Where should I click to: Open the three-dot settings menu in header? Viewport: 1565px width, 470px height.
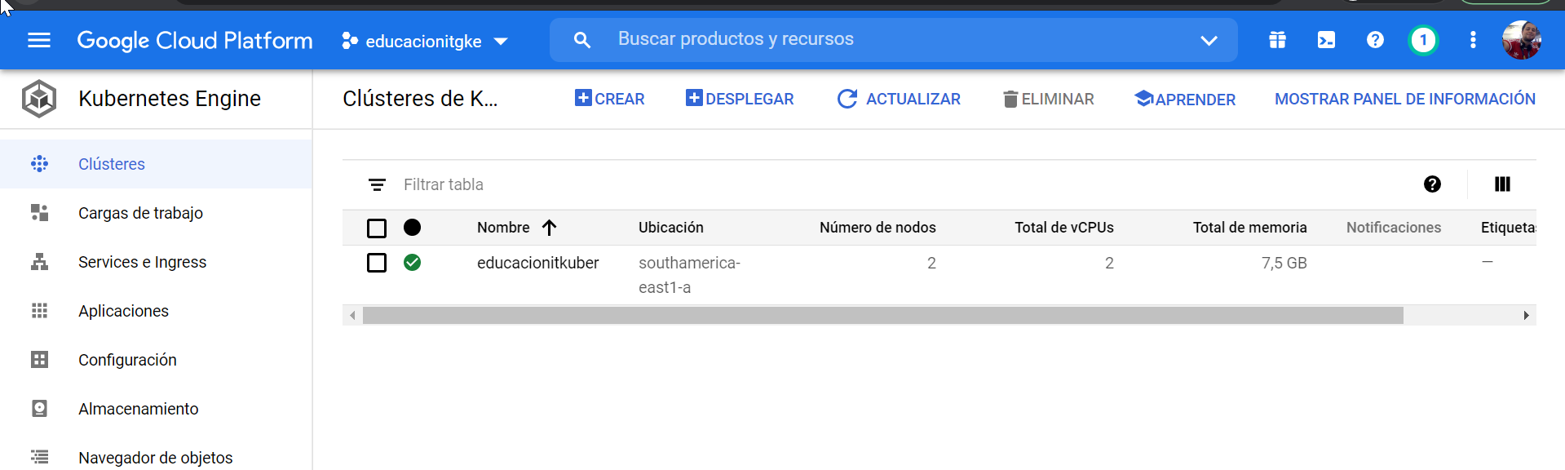[x=1473, y=40]
